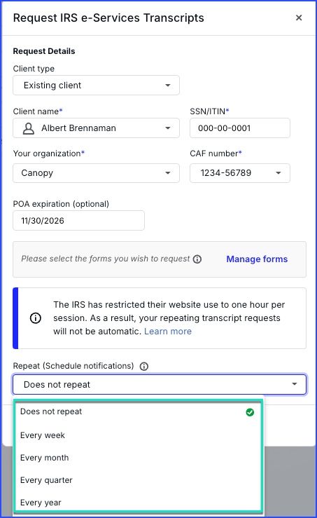317x518 pixels.
Task: Open the Client type dropdown
Action: tap(97, 86)
